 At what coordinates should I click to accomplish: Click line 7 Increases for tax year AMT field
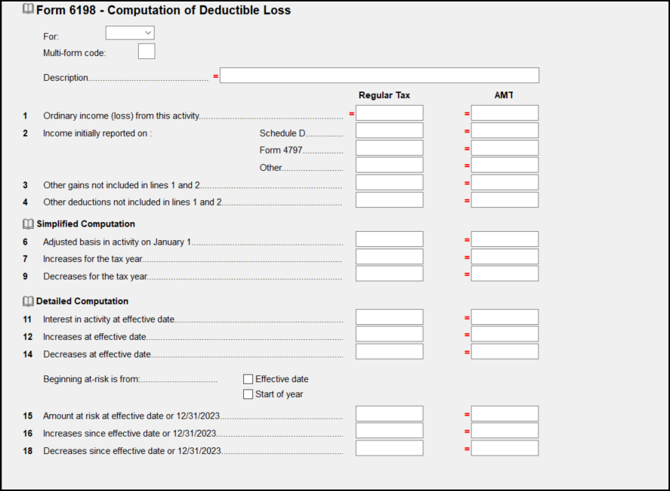tap(505, 257)
